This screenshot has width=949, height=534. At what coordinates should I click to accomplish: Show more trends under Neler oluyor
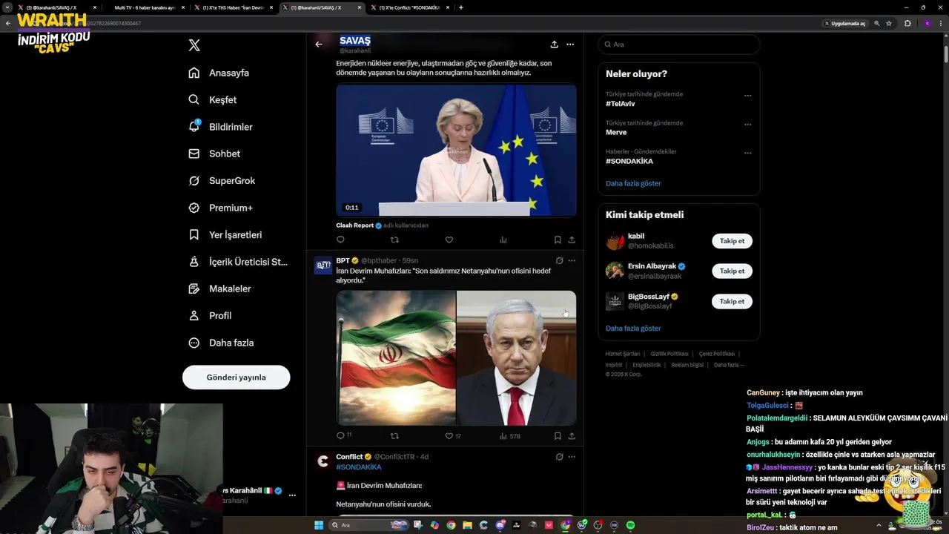(x=633, y=183)
